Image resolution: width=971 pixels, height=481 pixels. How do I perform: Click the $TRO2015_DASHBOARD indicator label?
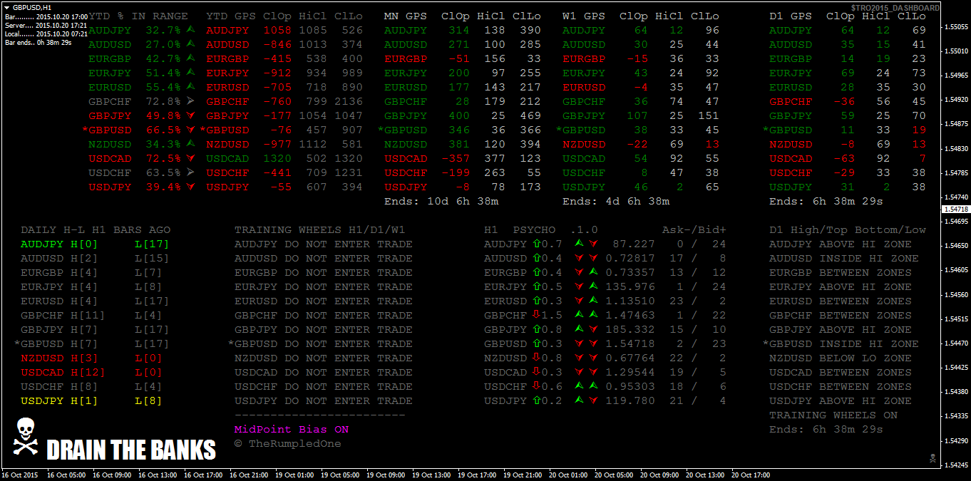pyautogui.click(x=895, y=7)
